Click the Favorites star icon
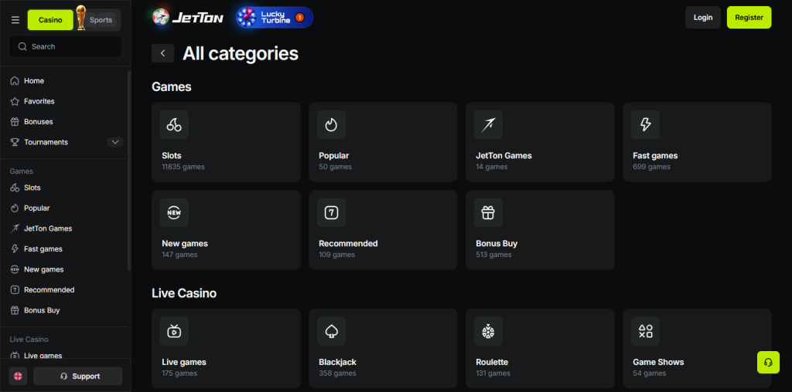Image resolution: width=792 pixels, height=392 pixels. coord(15,101)
